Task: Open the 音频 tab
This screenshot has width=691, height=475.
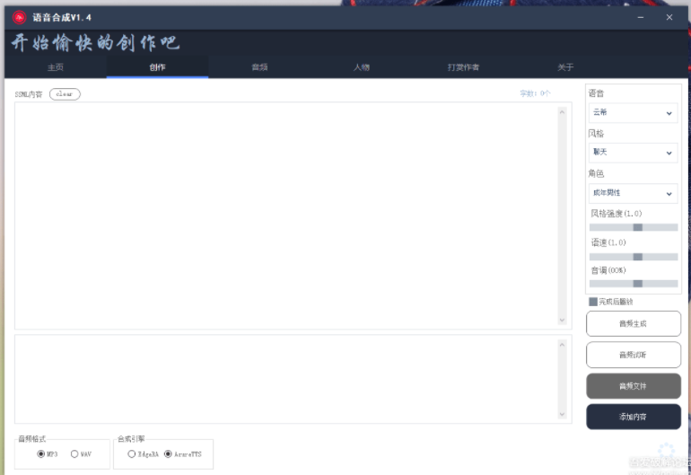Action: coord(259,67)
